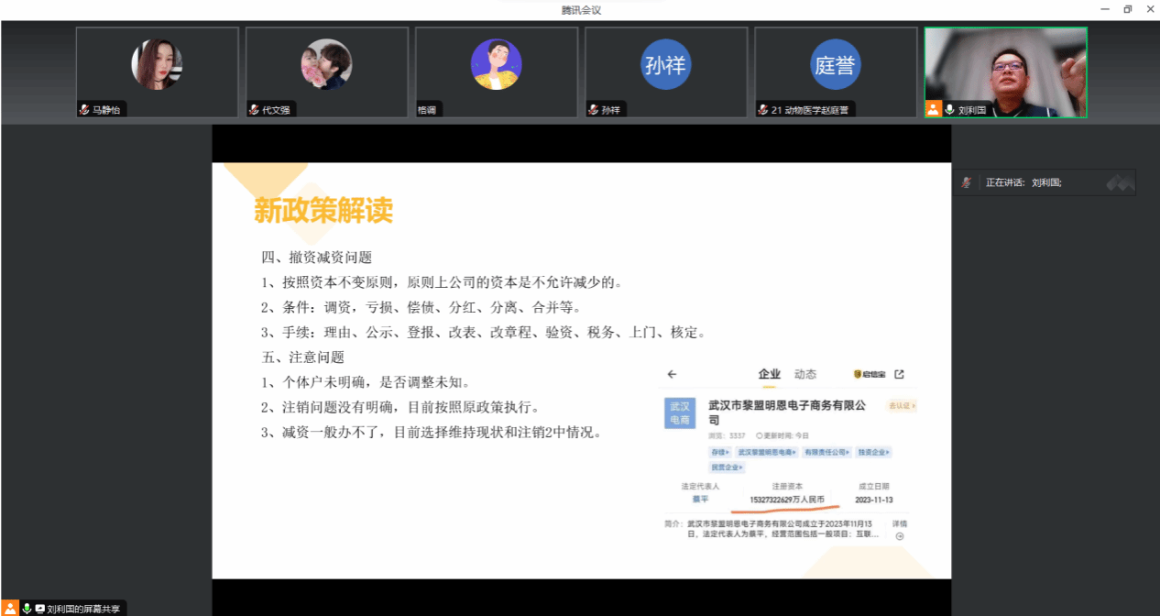Click the microphone icon in the speaking indicator

pos(966,182)
